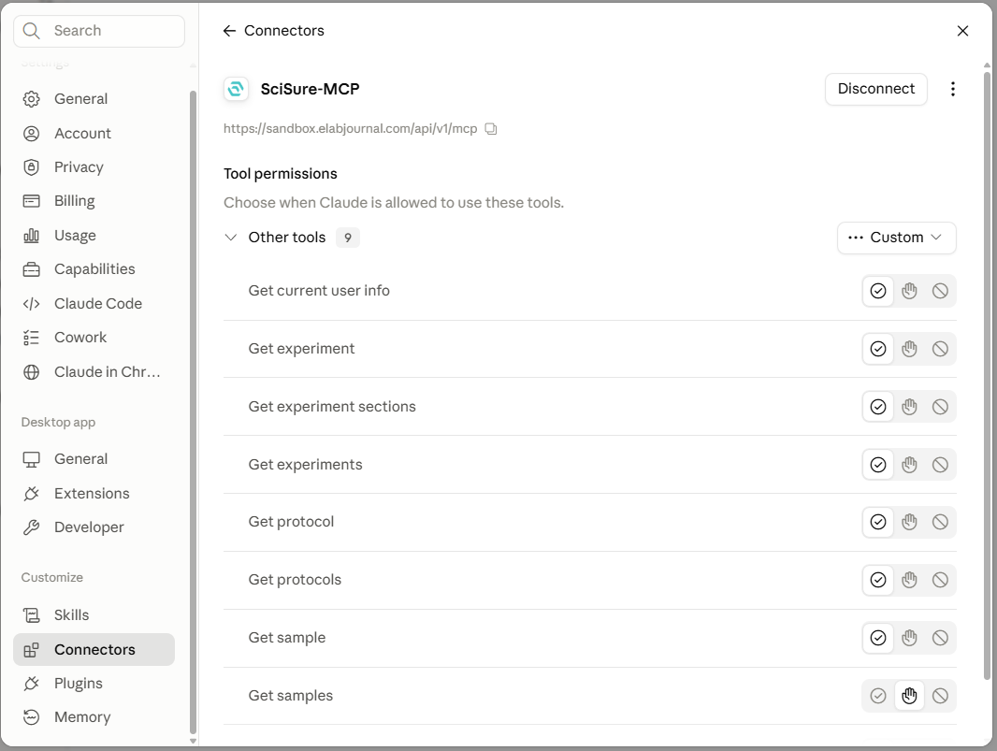The height and width of the screenshot is (751, 997).
Task: Block the Get current user info tool
Action: tap(940, 291)
